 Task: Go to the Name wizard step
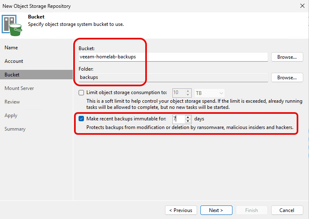coord(11,48)
